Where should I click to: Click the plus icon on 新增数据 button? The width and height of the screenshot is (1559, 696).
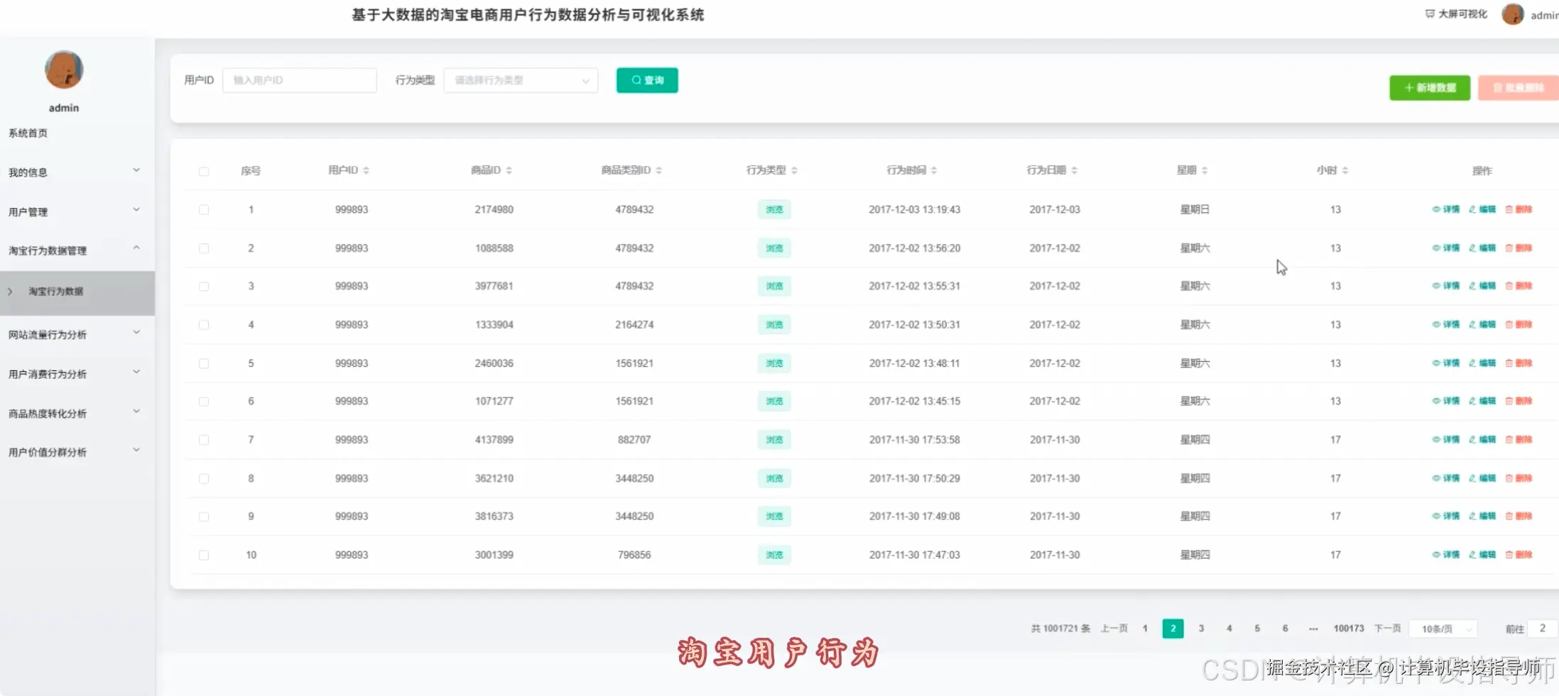pos(1409,87)
